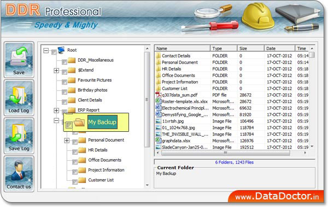Click the file list scroll-up arrow
Viewport: 328px width, 207px height.
click(312, 48)
